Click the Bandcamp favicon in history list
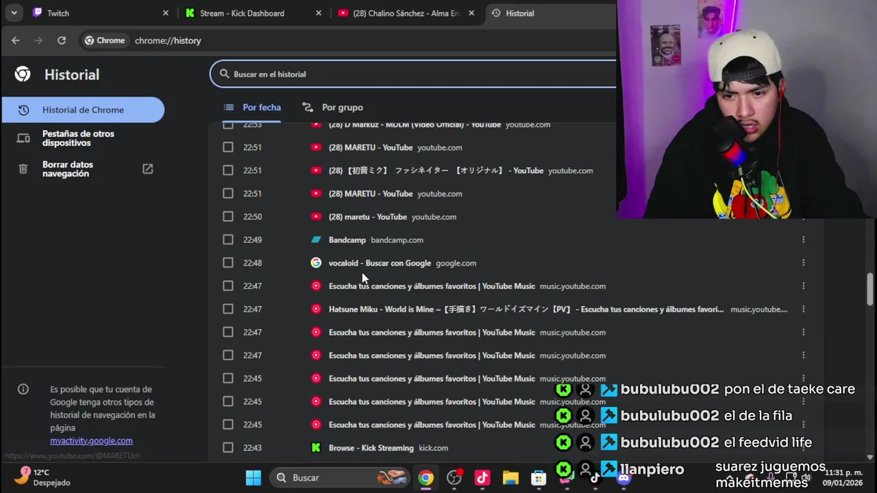Viewport: 877px width, 493px height. pos(316,240)
